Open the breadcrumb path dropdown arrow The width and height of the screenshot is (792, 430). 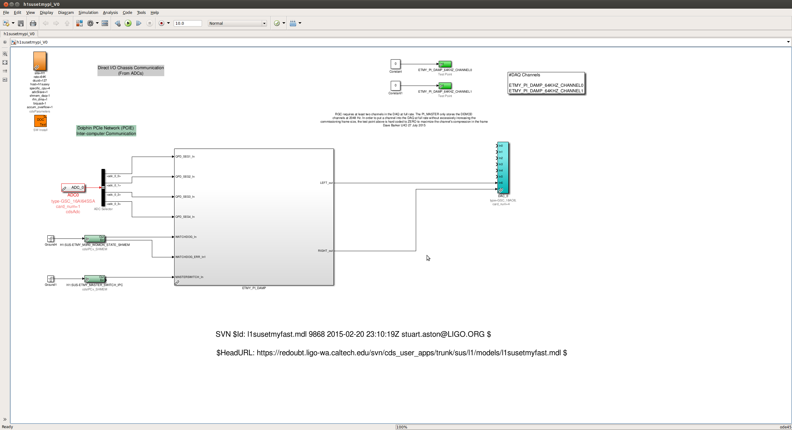tap(788, 42)
